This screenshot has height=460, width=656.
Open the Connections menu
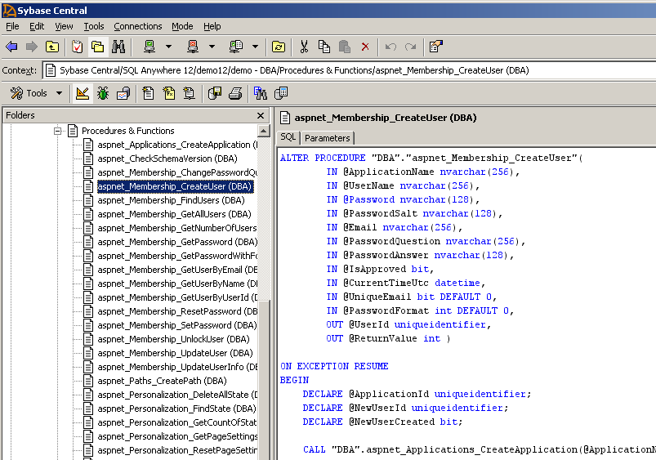[138, 26]
